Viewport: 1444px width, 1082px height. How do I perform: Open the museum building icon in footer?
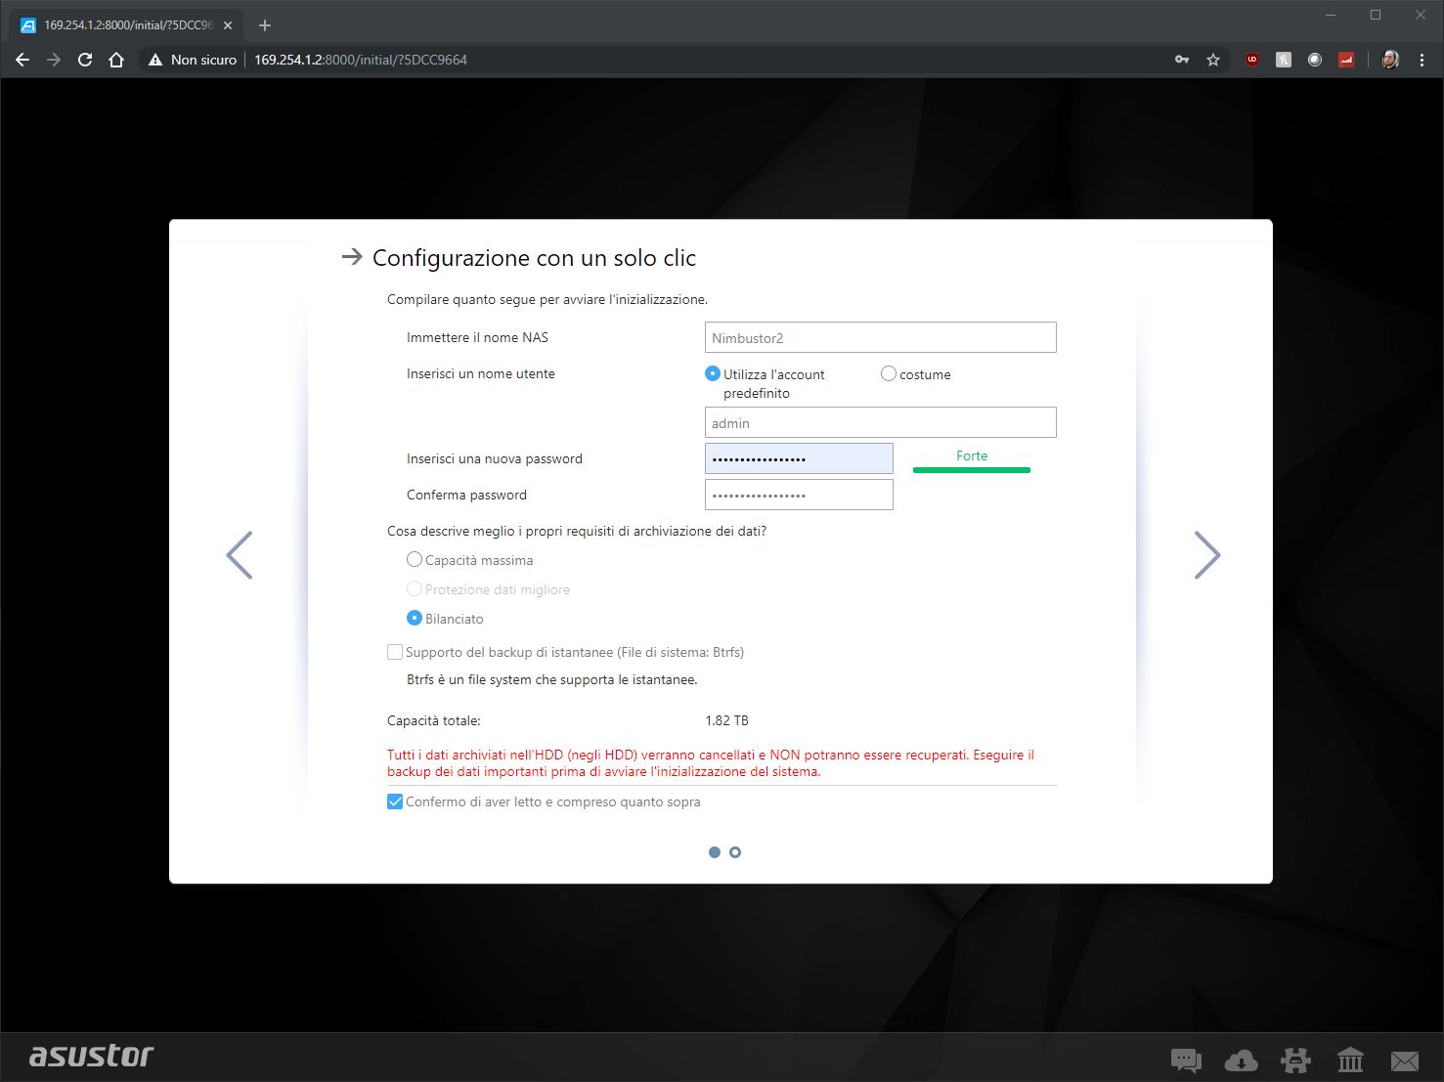(x=1350, y=1060)
